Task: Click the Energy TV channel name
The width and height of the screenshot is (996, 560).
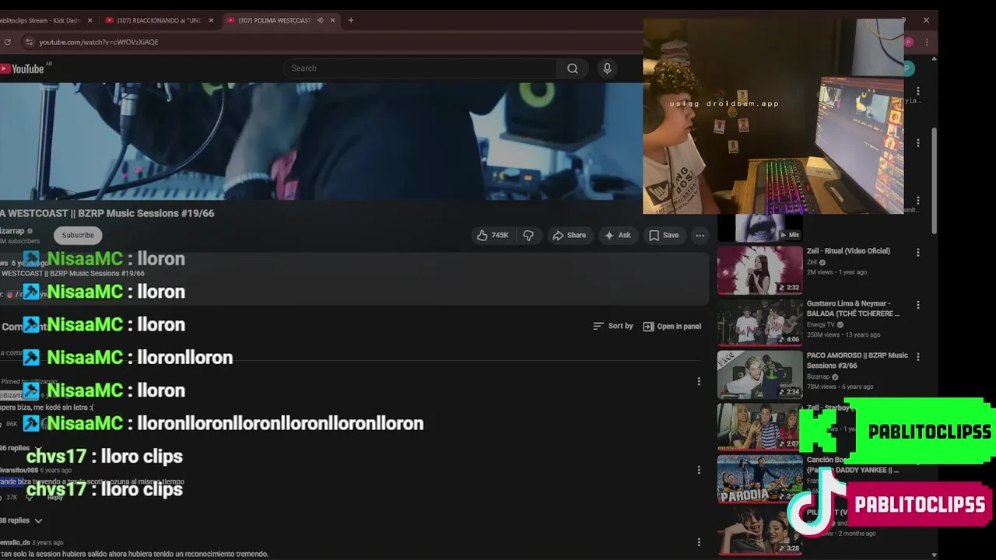Action: 821,324
